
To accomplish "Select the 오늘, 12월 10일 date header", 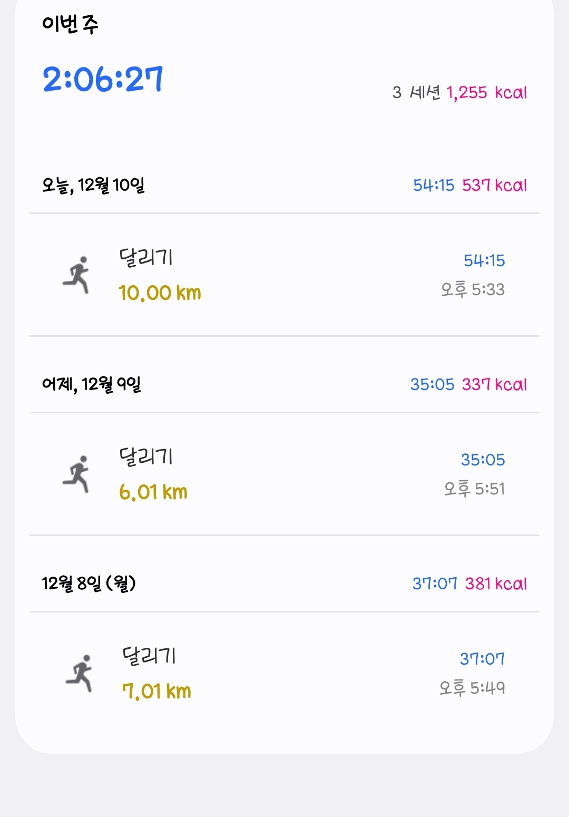I will (x=93, y=185).
